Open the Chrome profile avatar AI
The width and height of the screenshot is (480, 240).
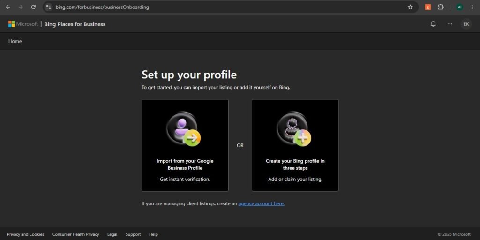459,7
